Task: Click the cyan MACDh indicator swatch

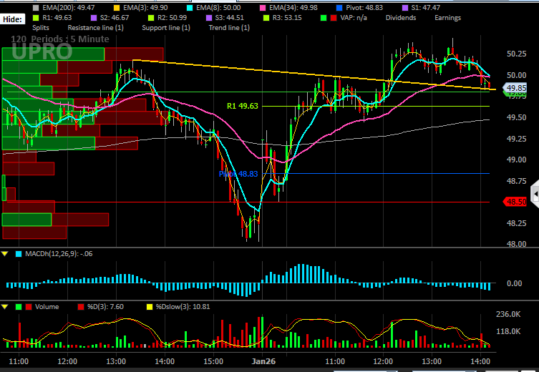Action: tap(19, 254)
